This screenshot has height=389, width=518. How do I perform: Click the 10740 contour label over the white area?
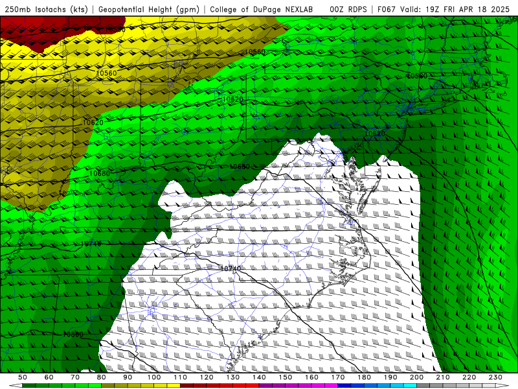[231, 268]
